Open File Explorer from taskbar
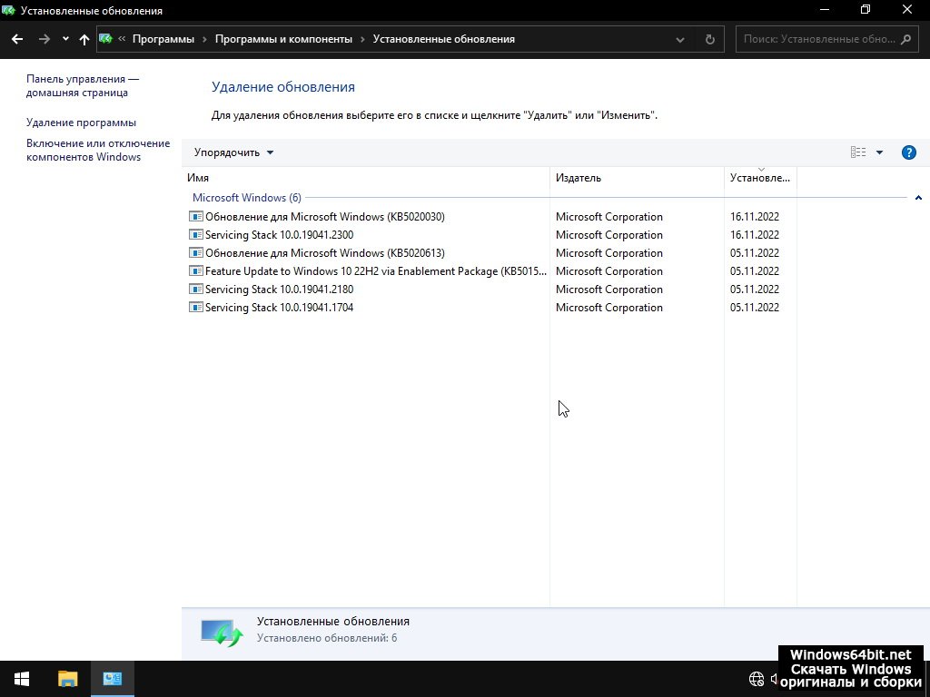Image resolution: width=930 pixels, height=697 pixels. pos(68,679)
